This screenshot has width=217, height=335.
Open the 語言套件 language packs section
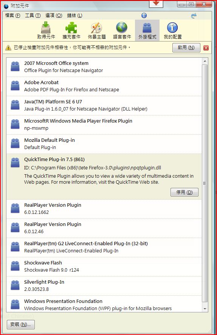pos(122,30)
